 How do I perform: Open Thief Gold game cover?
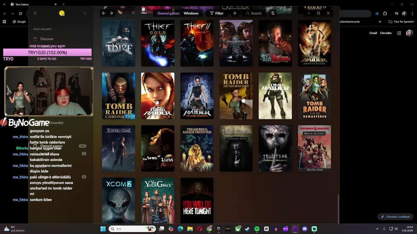point(158,43)
